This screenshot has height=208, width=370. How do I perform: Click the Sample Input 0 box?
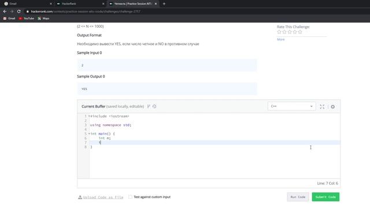pos(167,65)
